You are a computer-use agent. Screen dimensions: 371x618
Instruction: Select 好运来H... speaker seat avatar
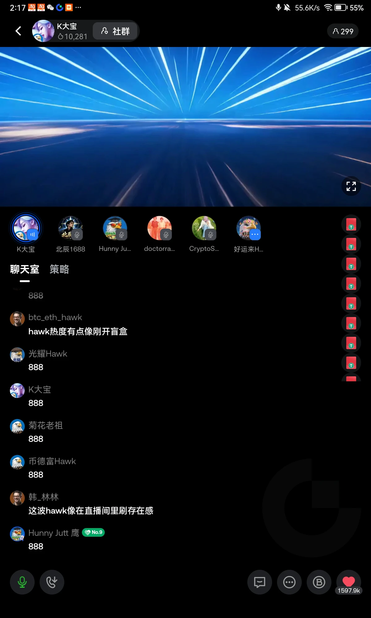249,228
